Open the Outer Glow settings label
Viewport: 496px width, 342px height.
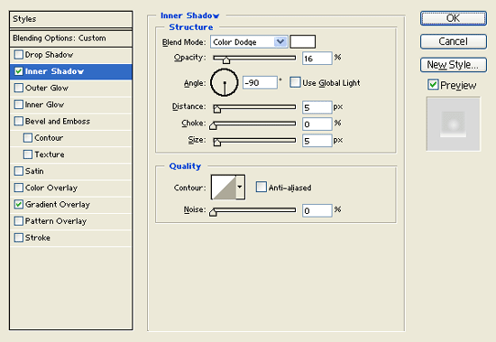[x=47, y=88]
